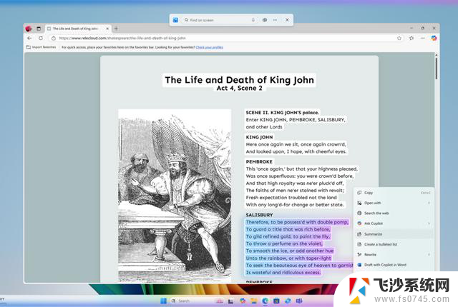
Task: Choose Draft with Copilot in Word
Action: point(394,265)
